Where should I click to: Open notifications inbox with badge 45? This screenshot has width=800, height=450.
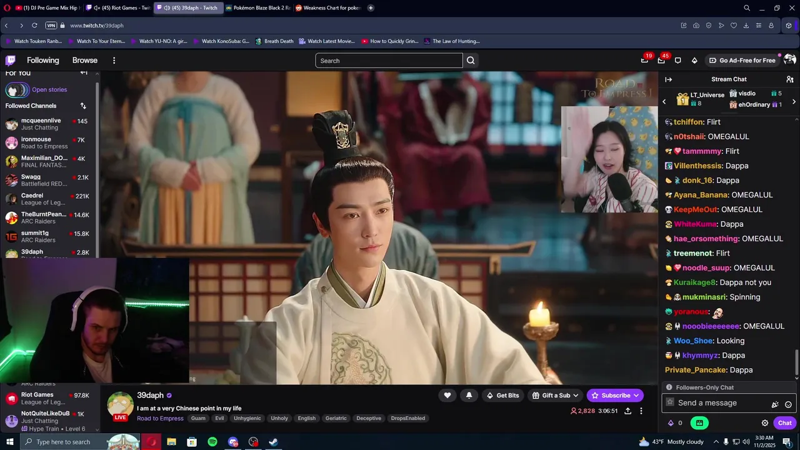pyautogui.click(x=661, y=61)
